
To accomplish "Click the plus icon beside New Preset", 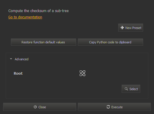I will [x=122, y=28].
